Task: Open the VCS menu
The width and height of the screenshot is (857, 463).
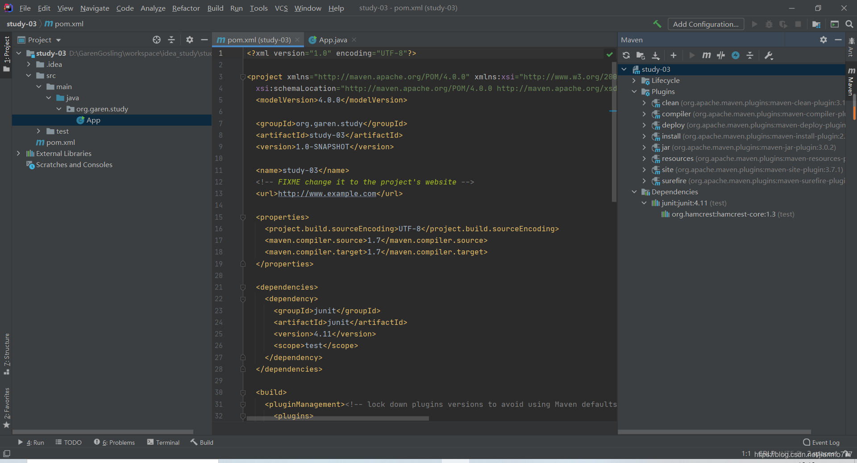Action: [281, 8]
